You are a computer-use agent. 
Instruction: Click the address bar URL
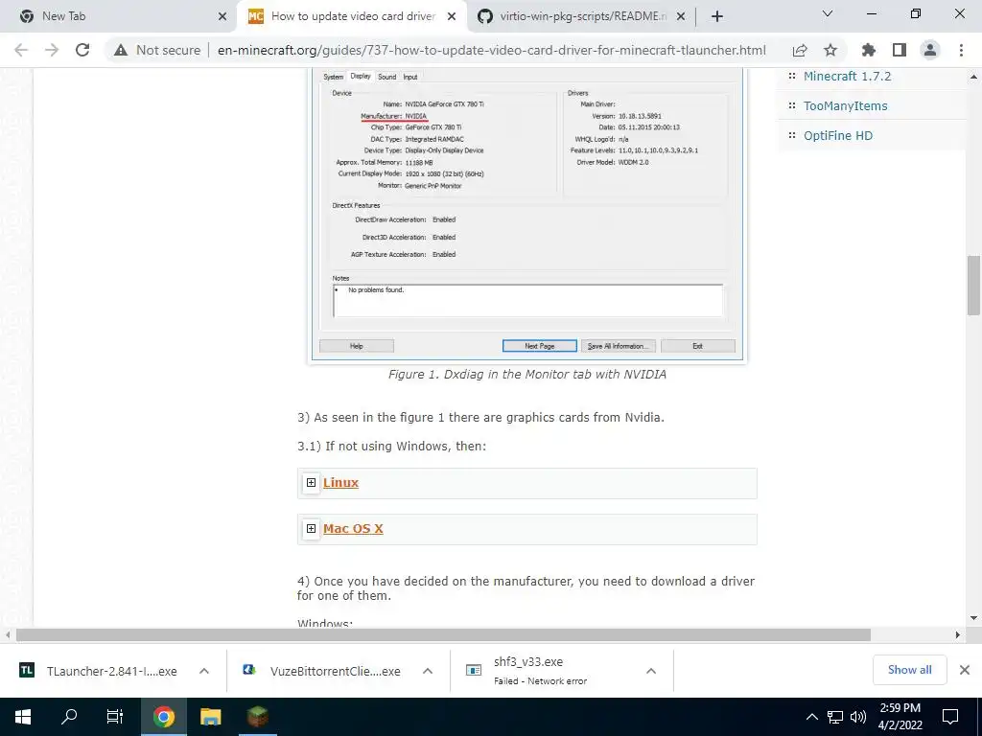492,50
